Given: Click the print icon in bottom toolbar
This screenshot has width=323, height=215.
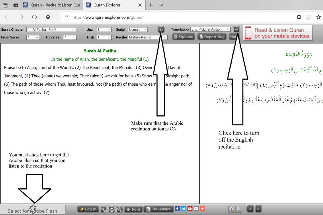Looking at the screenshot, I should (111, 209).
